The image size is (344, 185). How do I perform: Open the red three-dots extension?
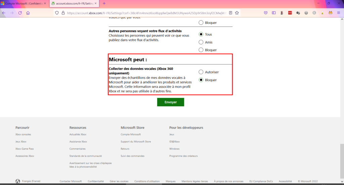click(x=290, y=13)
